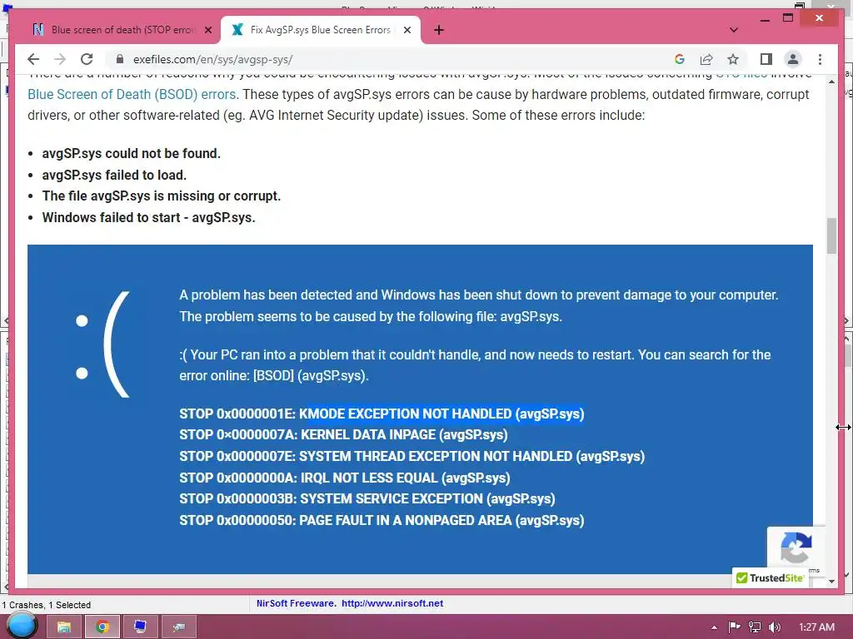The height and width of the screenshot is (639, 853).
Task: Click the KERNEL DATA INPAGE stop line
Action: coord(343,434)
